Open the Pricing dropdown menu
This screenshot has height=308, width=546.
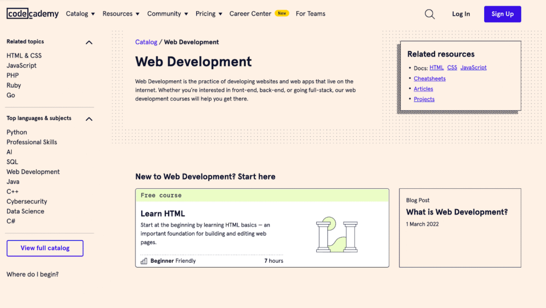click(x=209, y=14)
